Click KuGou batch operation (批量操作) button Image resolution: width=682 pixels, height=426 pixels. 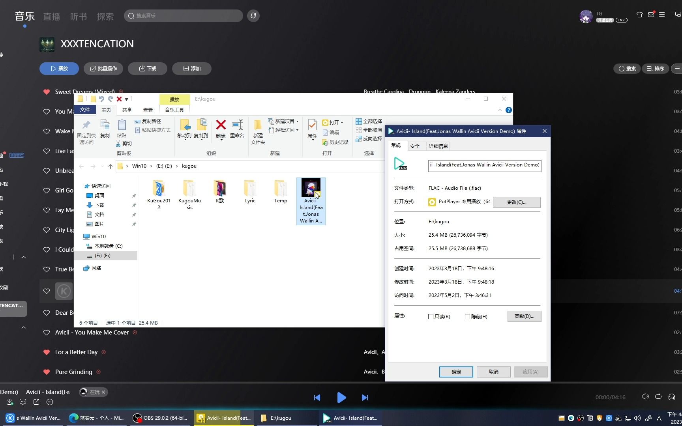pyautogui.click(x=103, y=69)
